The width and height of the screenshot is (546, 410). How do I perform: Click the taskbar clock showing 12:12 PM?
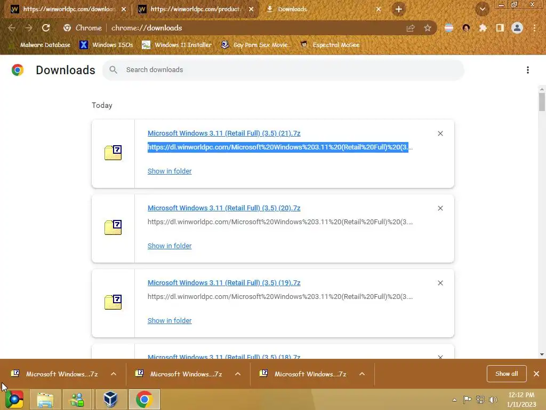click(521, 399)
